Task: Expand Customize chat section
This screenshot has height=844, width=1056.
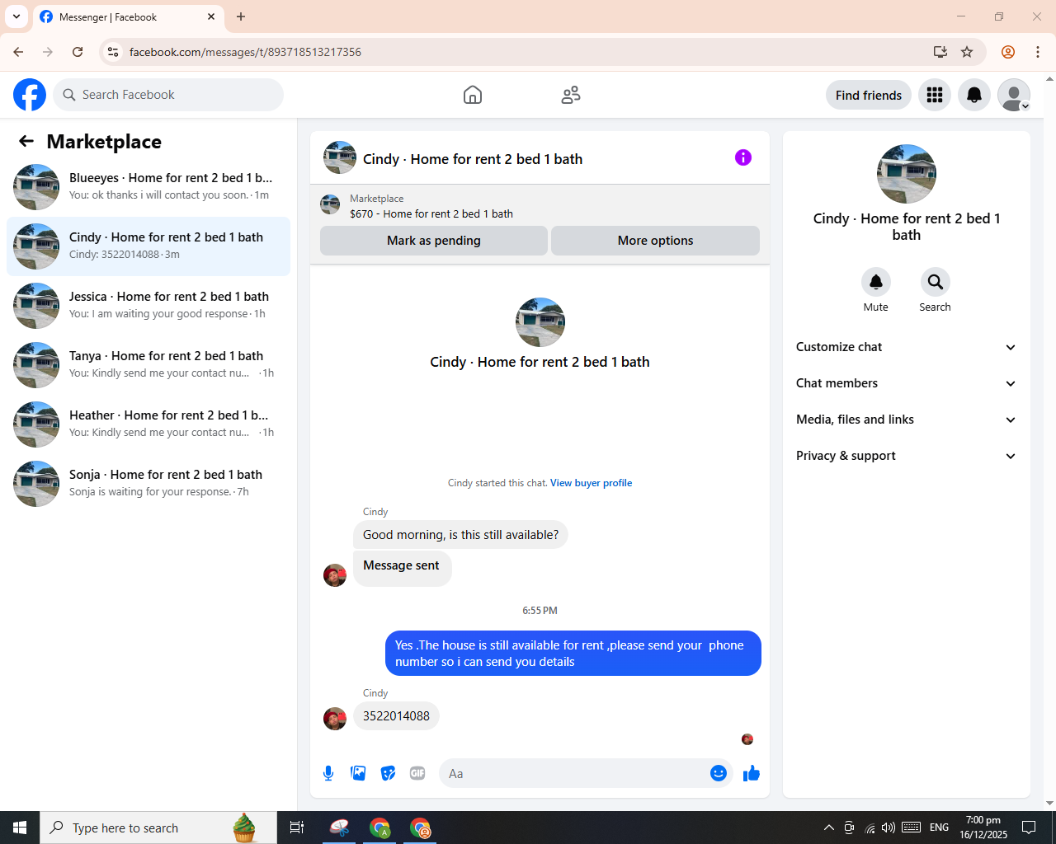Action: (x=906, y=347)
